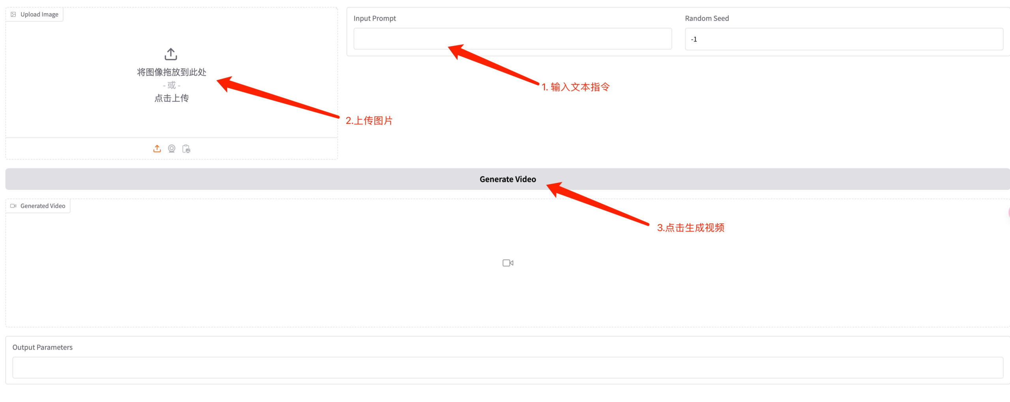Click the large upload arrow in drop zone
1010x402 pixels.
click(171, 54)
